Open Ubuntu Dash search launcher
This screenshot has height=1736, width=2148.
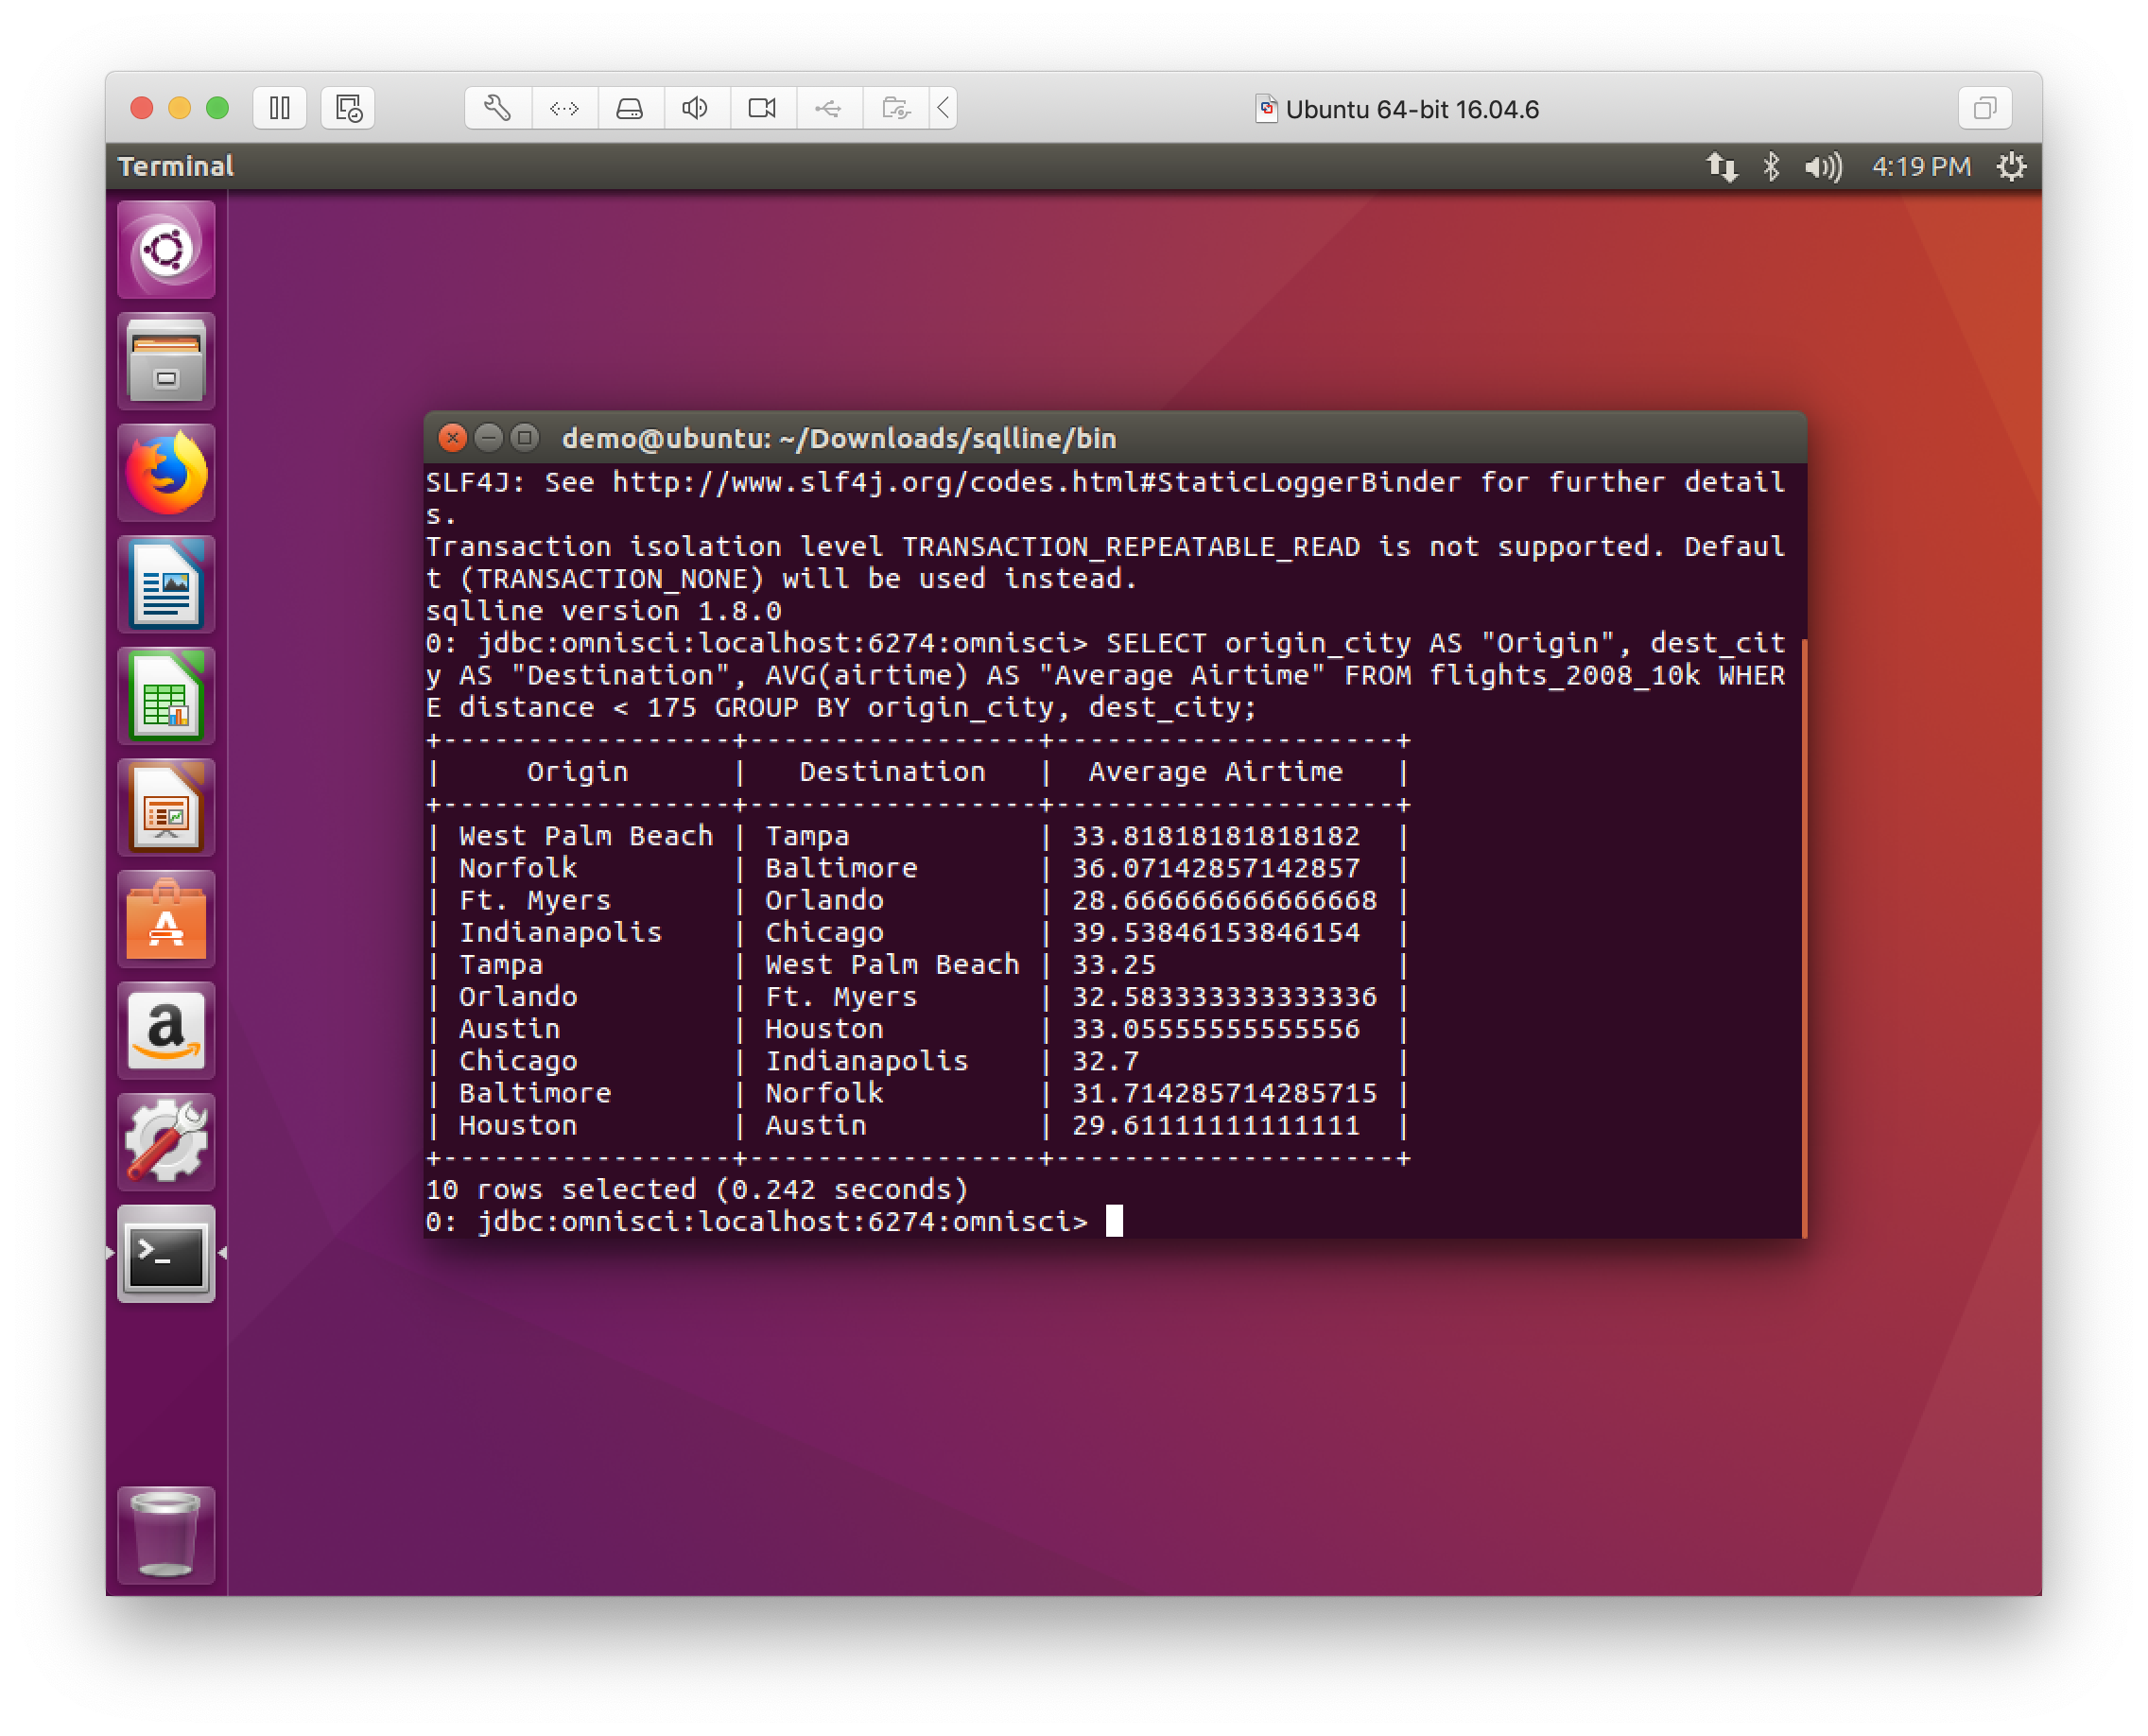click(x=166, y=250)
